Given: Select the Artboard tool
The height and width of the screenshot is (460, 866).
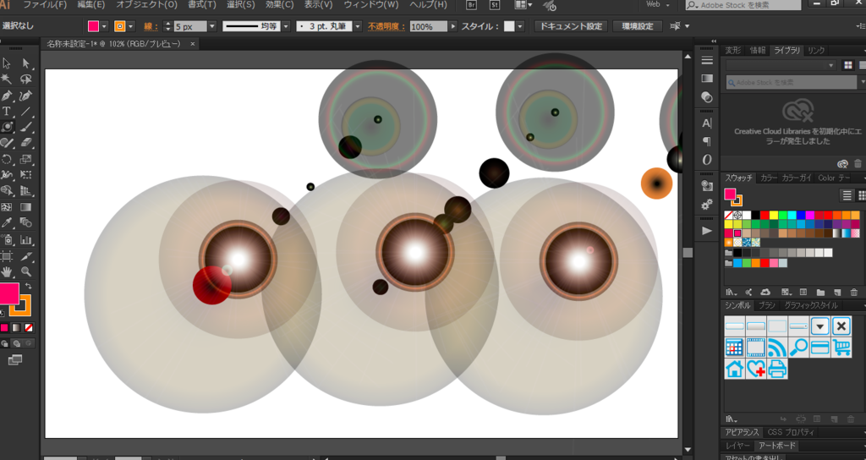Looking at the screenshot, I should pyautogui.click(x=7, y=255).
